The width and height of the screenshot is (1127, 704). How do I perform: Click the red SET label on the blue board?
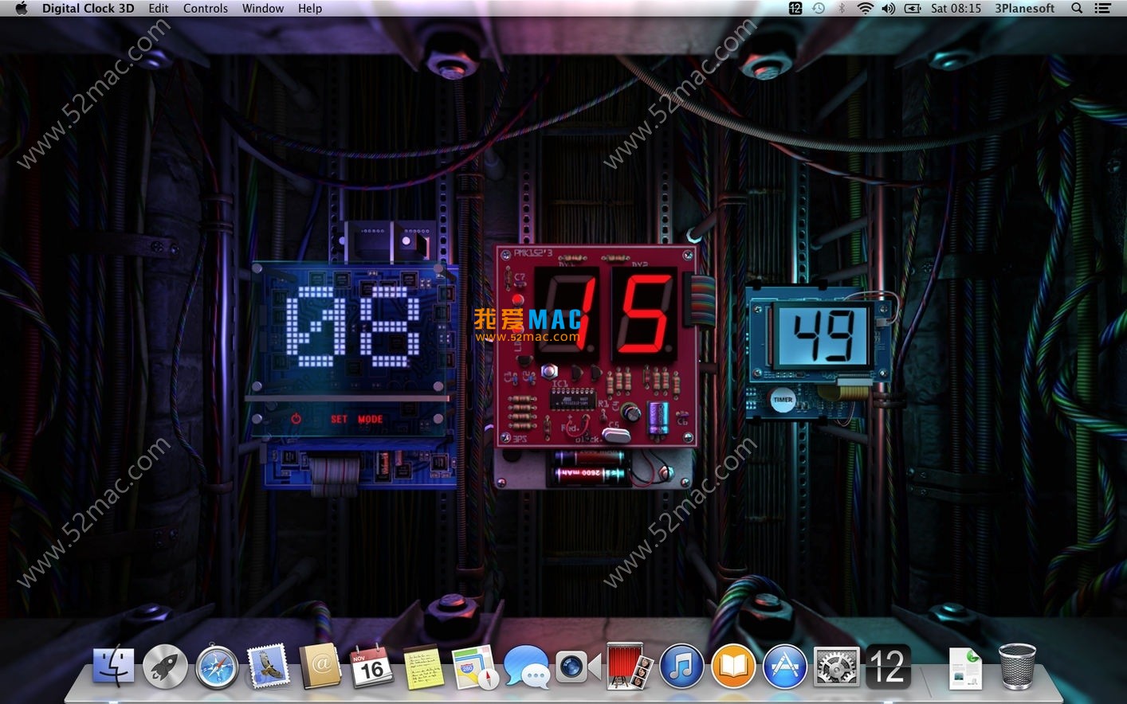coord(340,419)
